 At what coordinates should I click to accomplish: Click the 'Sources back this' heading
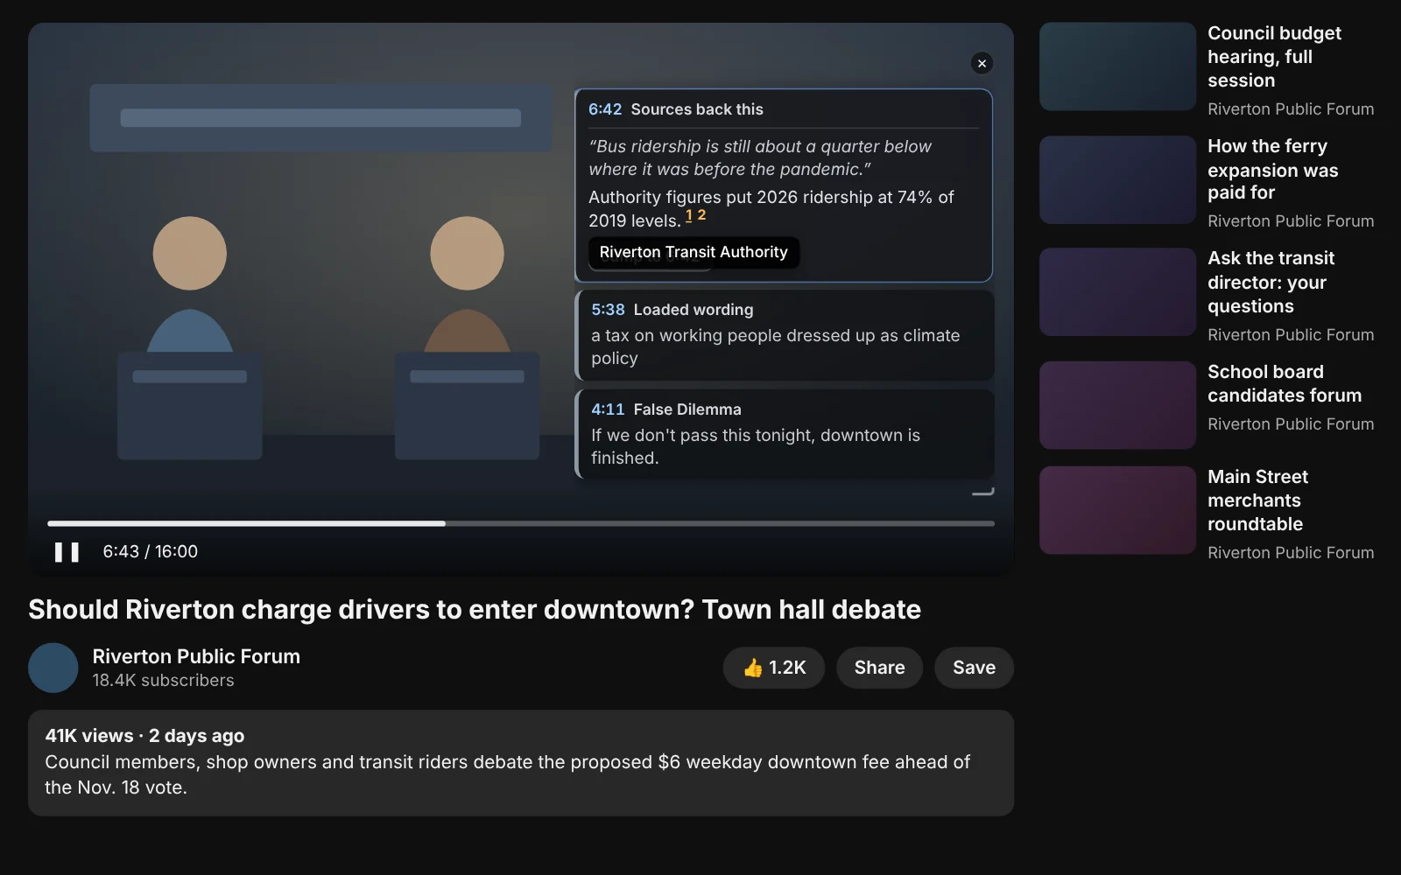(x=697, y=109)
